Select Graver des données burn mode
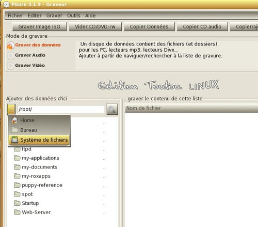This screenshot has height=227, width=258. [38, 45]
